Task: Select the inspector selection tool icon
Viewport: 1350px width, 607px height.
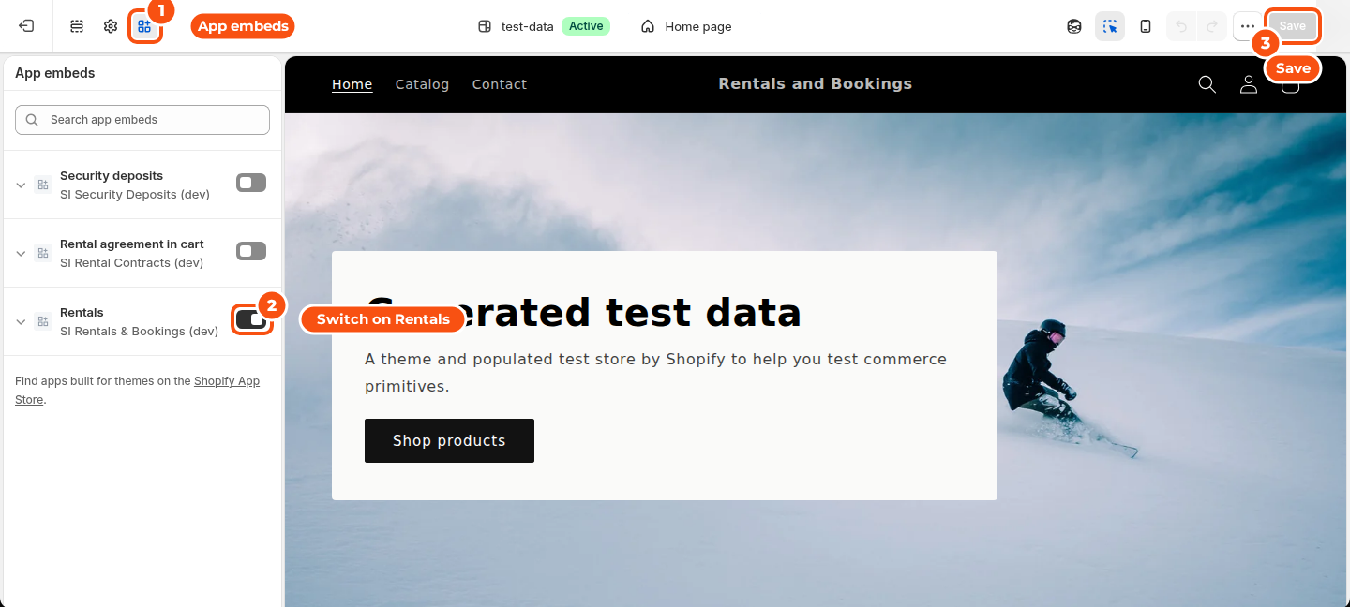Action: (1110, 26)
